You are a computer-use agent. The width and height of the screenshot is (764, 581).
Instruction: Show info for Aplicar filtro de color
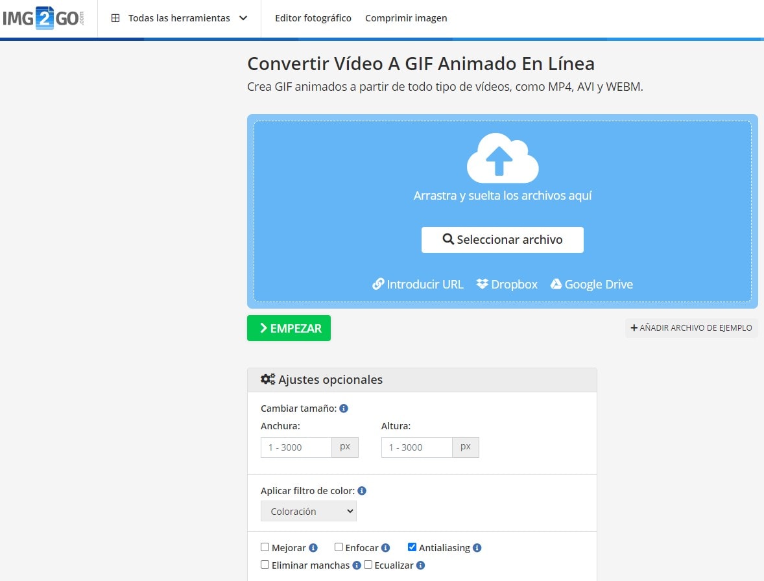point(362,491)
